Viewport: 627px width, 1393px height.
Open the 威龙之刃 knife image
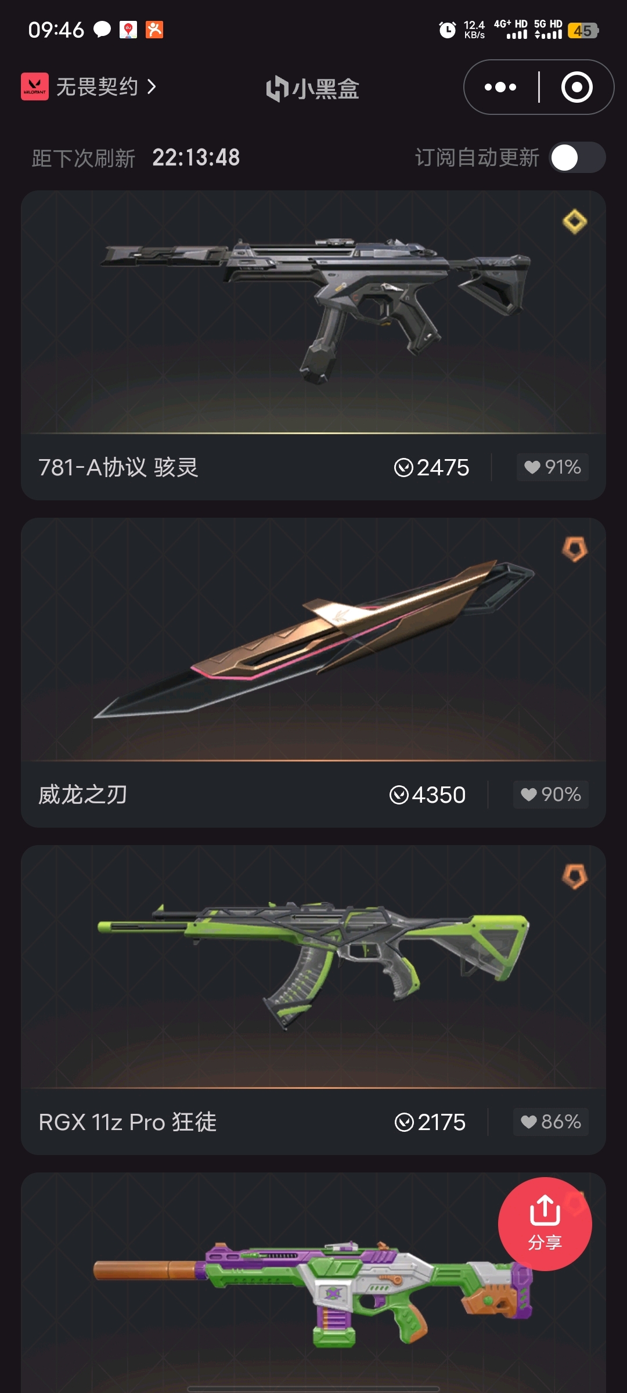click(313, 638)
